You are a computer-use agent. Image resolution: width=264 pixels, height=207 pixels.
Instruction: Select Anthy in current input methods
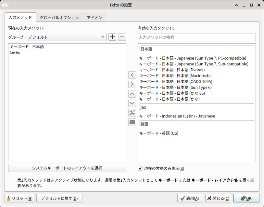67,53
